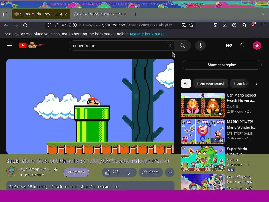Open Firefox View icon left of tabs
269x202 pixels.
5,14
